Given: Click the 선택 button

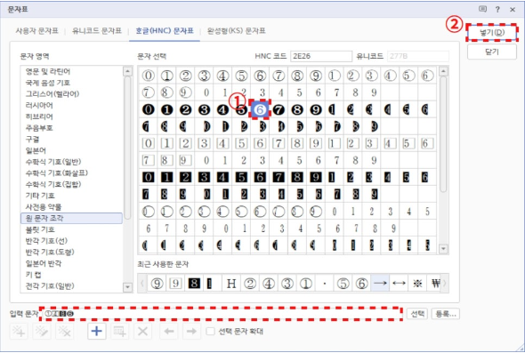Looking at the screenshot, I should pyautogui.click(x=417, y=314).
